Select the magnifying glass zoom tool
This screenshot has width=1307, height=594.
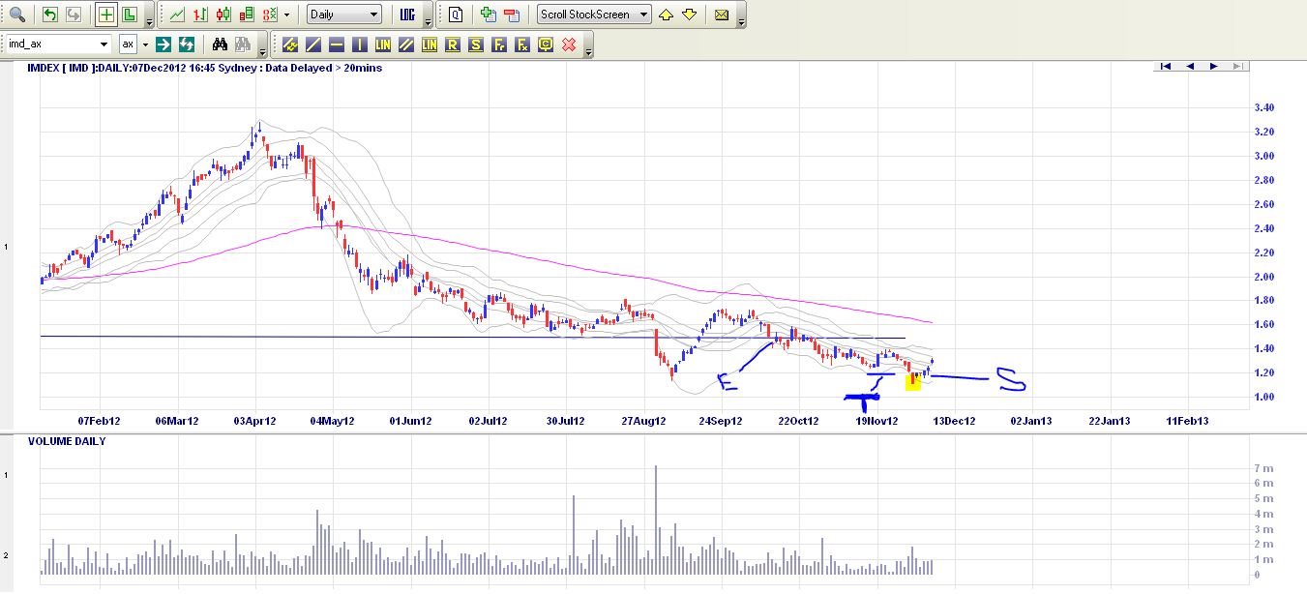(16, 15)
